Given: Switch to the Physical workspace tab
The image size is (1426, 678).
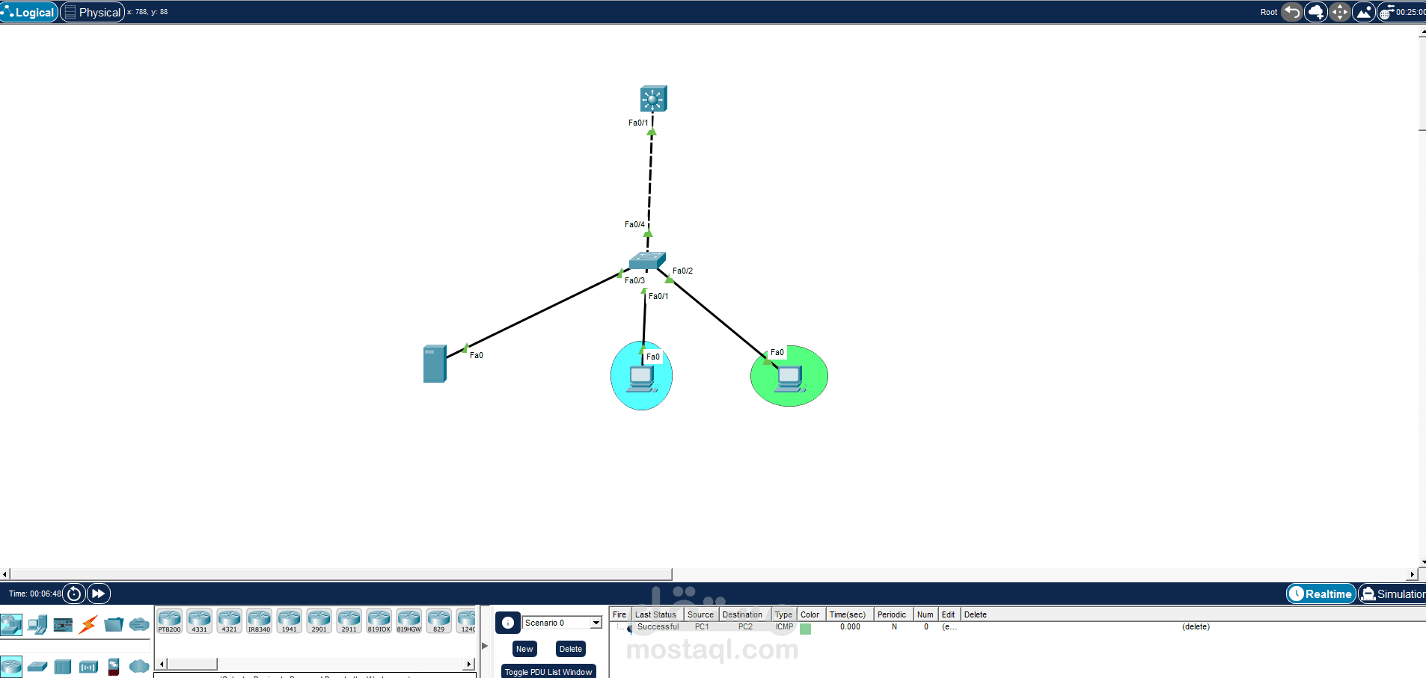Looking at the screenshot, I should pos(93,12).
